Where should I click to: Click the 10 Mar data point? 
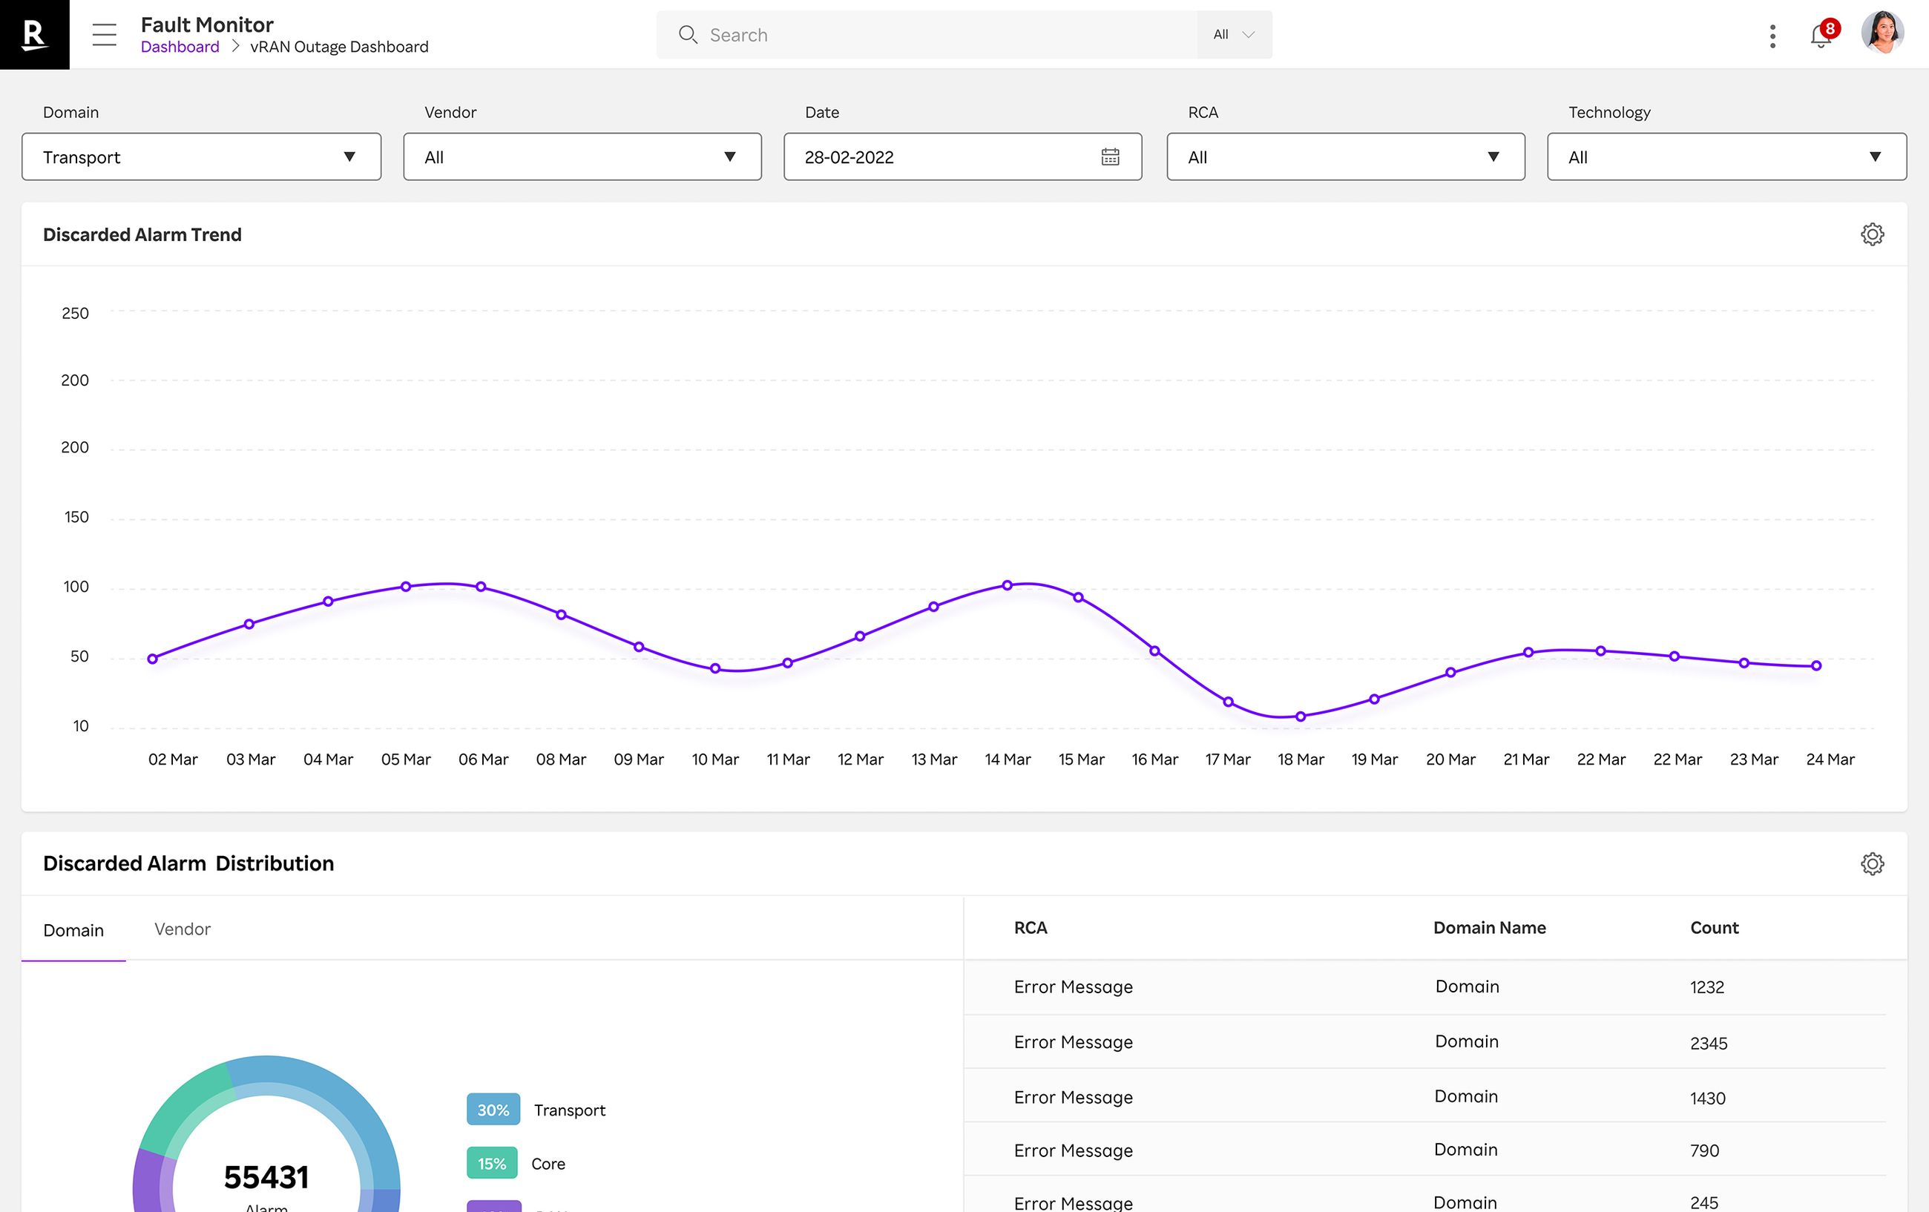(x=714, y=668)
